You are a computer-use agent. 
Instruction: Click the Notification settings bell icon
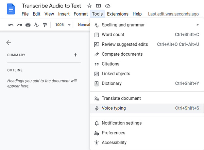(x=97, y=123)
